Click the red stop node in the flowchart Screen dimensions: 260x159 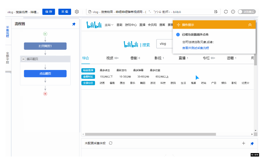[x=45, y=93]
